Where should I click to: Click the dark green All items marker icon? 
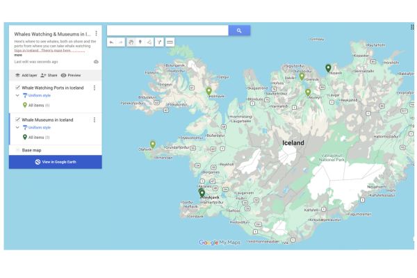(25, 138)
